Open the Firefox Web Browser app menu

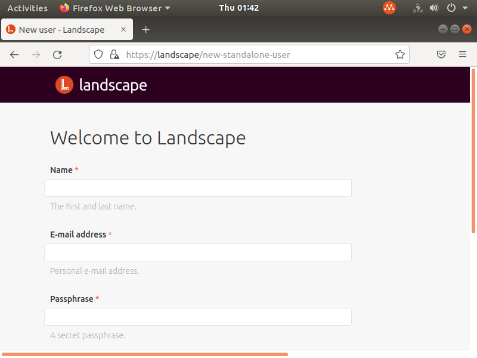(115, 8)
